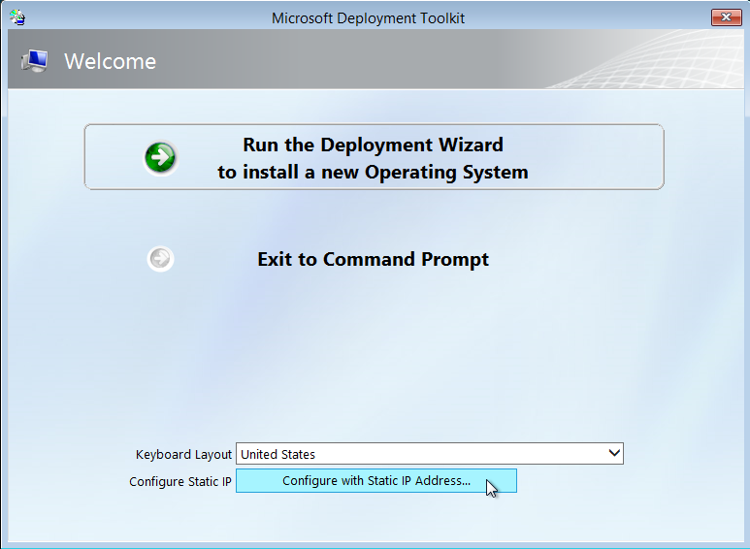Image resolution: width=750 pixels, height=549 pixels.
Task: Click the green arrow Deployment Wizard icon
Action: click(x=161, y=157)
